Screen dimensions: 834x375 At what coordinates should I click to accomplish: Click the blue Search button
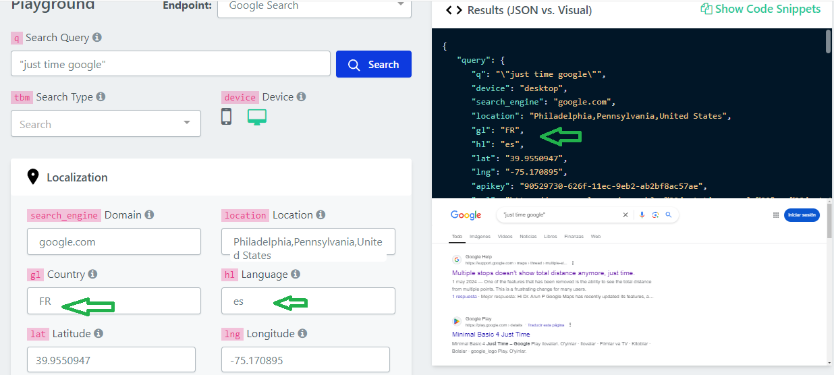(374, 64)
